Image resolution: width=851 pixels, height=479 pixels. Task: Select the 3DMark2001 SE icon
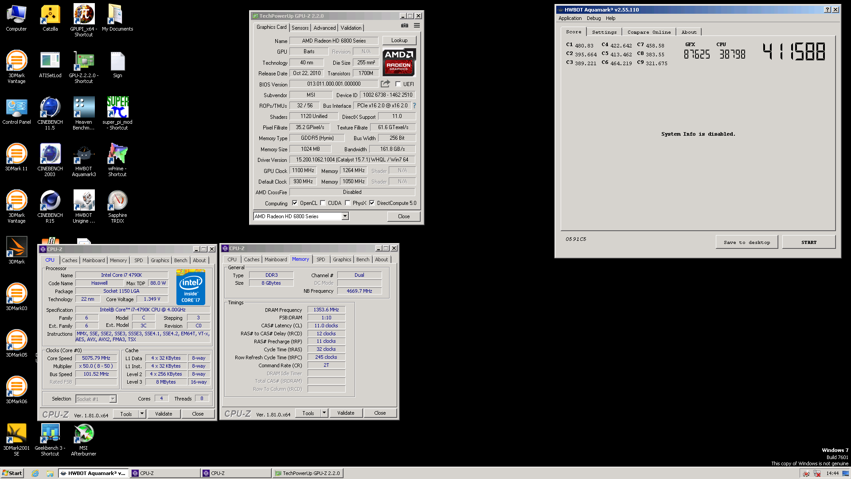(x=16, y=440)
